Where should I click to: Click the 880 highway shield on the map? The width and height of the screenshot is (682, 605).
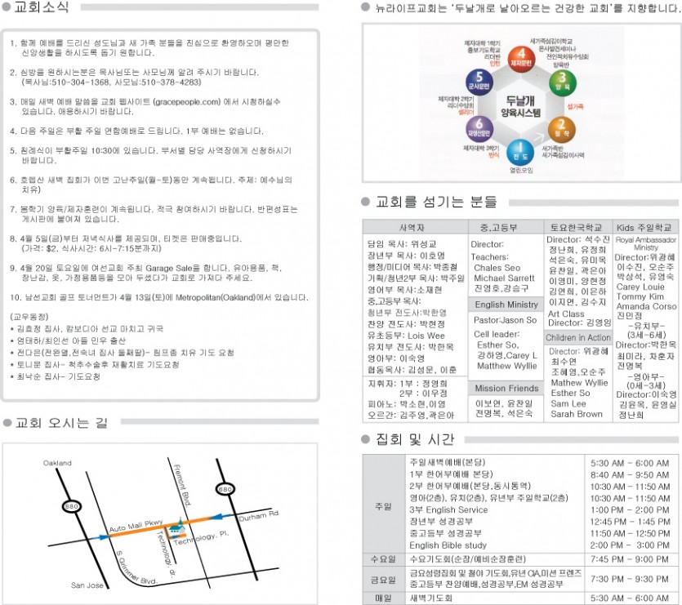[71, 506]
